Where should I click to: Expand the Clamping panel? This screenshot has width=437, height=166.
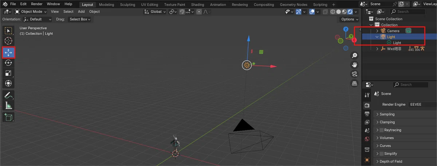(x=405, y=122)
